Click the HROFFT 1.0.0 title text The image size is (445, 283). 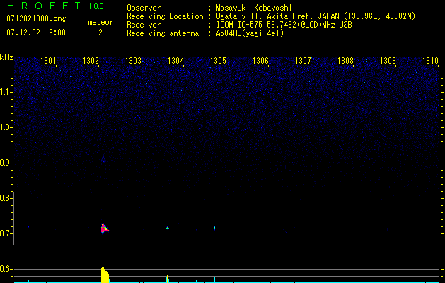(55, 6)
